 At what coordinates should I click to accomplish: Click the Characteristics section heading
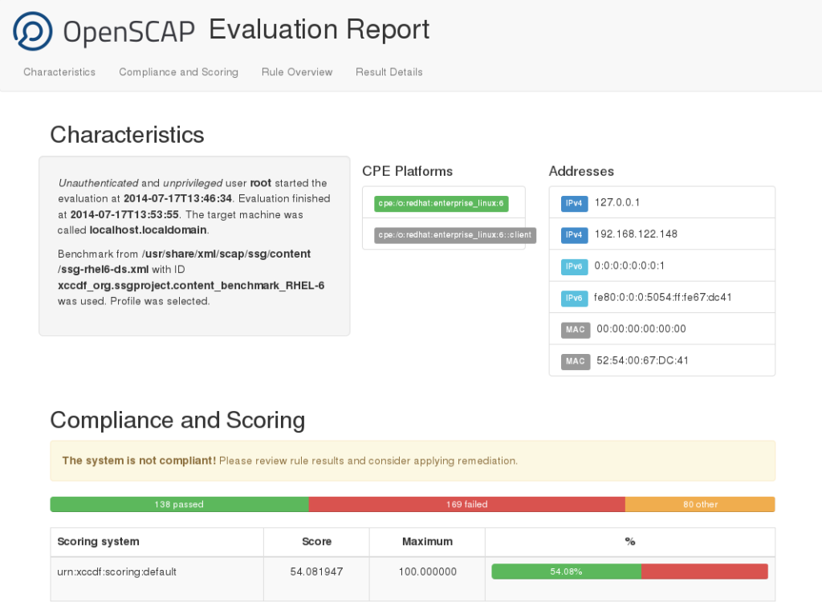127,135
